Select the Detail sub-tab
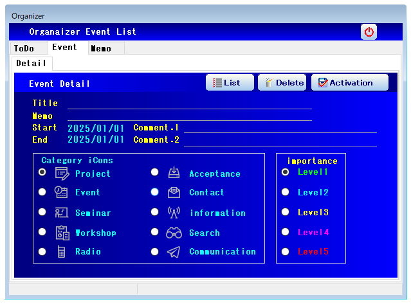Image resolution: width=411 pixels, height=304 pixels. click(x=32, y=63)
